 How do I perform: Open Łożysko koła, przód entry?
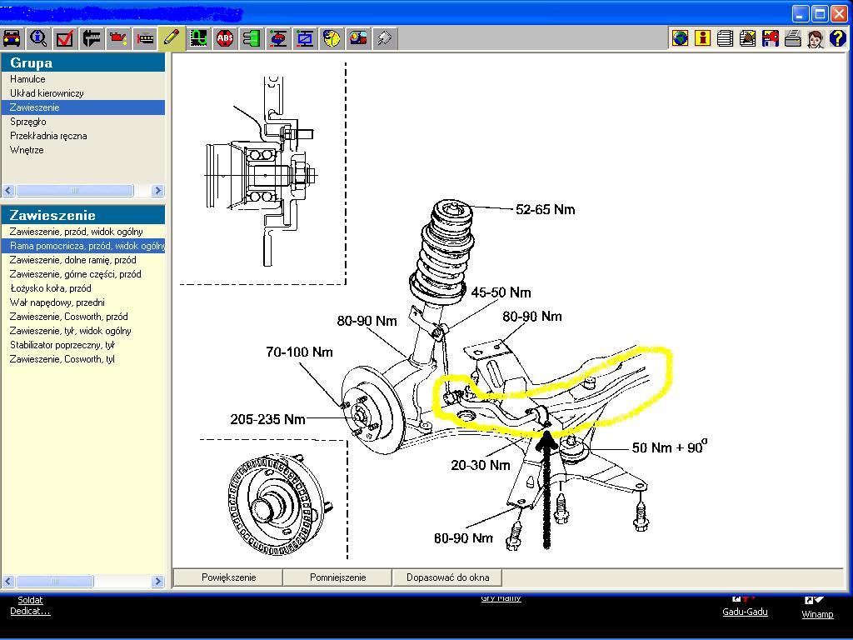[x=50, y=288]
